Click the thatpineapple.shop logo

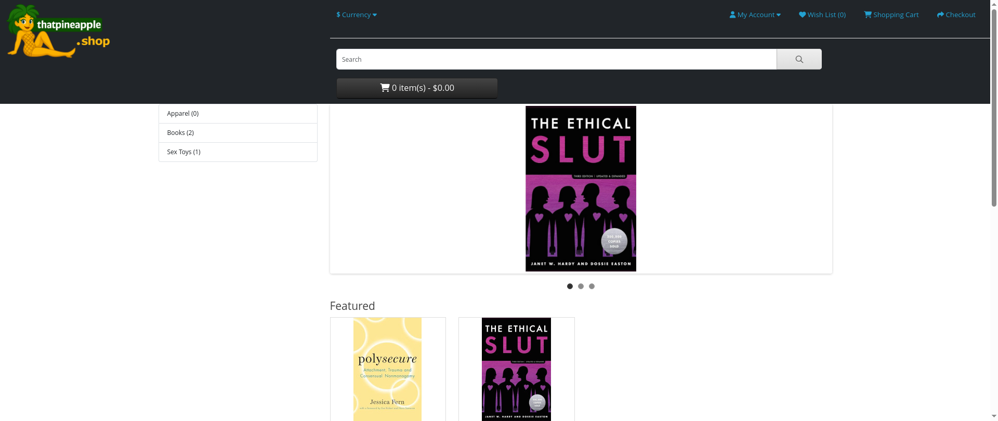click(58, 31)
